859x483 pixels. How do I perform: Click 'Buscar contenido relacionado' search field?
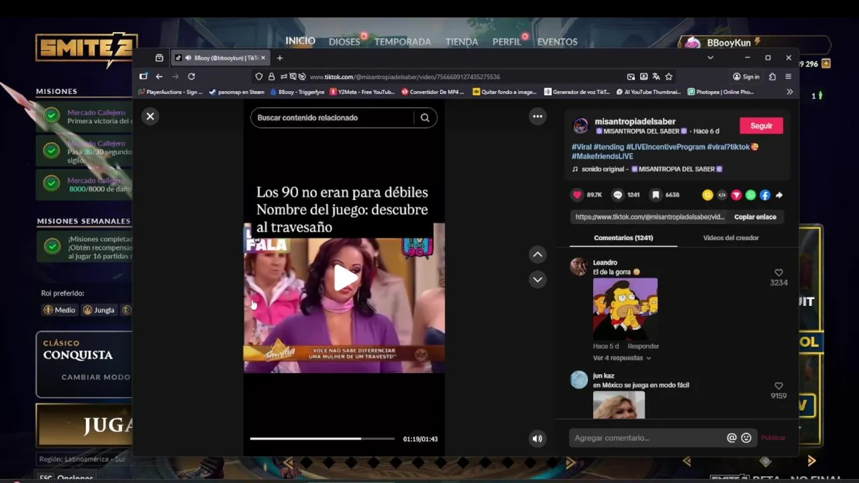pyautogui.click(x=333, y=117)
